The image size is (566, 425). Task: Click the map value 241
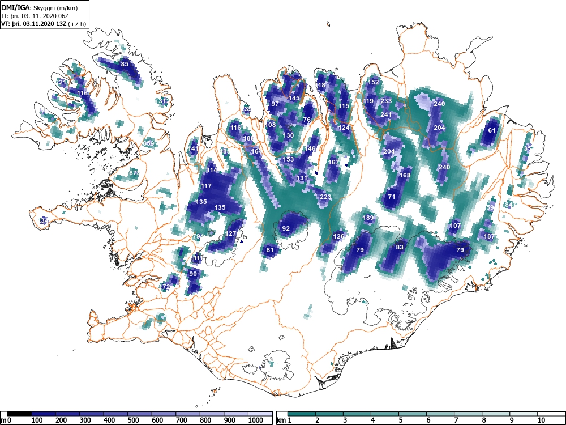[x=386, y=114]
